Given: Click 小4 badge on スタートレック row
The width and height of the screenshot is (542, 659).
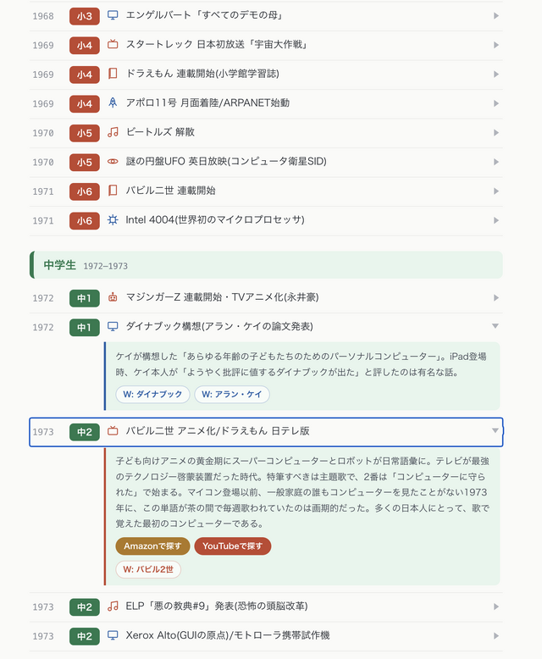Looking at the screenshot, I should coord(85,46).
